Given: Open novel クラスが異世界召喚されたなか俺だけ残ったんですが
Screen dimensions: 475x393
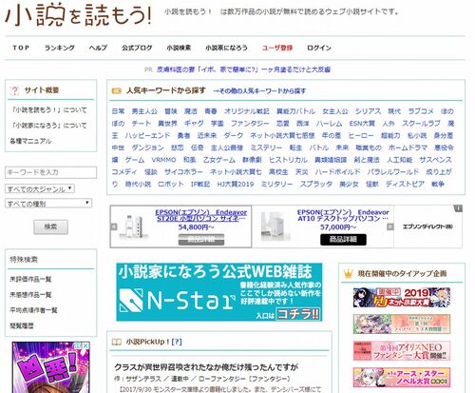Looking at the screenshot, I should (206, 367).
